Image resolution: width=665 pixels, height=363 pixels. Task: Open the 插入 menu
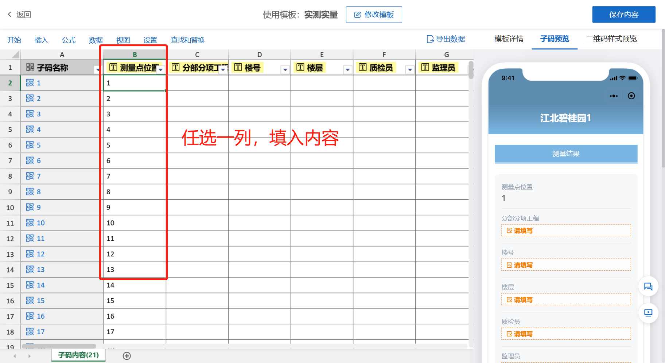pos(41,40)
